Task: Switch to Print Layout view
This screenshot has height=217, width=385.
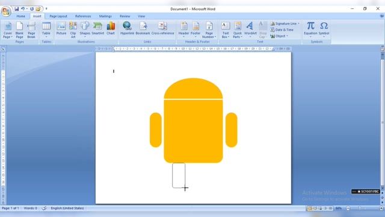Action: click(x=310, y=209)
